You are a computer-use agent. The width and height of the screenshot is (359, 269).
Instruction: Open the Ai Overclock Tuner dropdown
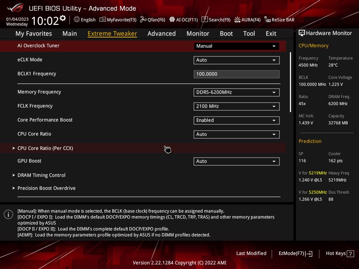237,46
